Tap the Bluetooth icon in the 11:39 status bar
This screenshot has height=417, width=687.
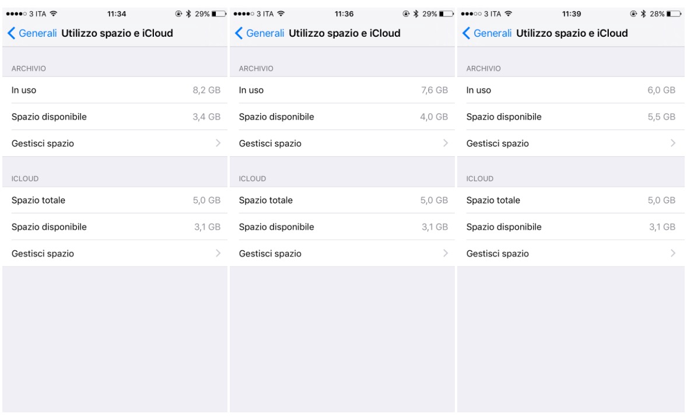(643, 13)
